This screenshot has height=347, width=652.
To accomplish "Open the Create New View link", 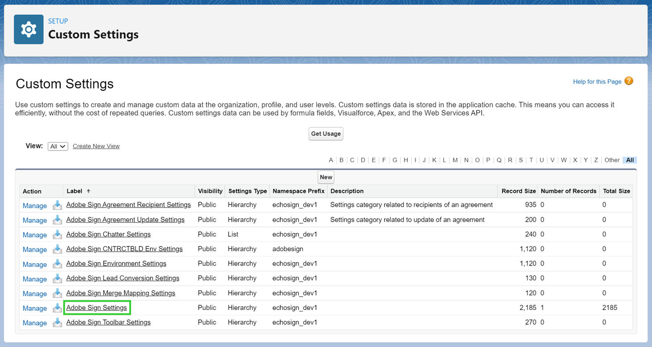I will point(96,146).
